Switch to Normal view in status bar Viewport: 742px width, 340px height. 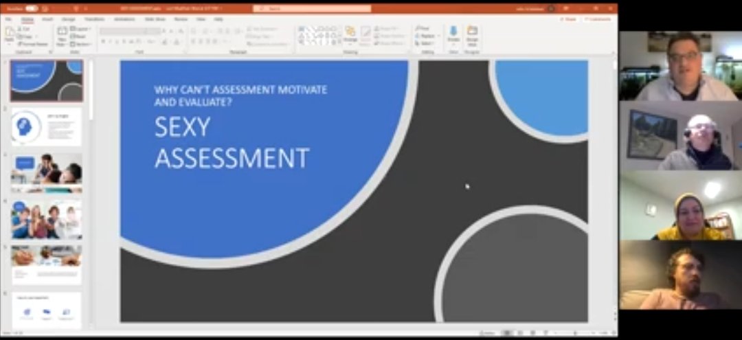click(x=507, y=333)
